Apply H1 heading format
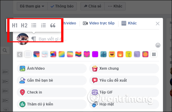This screenshot has height=112, width=172. click(x=15, y=25)
